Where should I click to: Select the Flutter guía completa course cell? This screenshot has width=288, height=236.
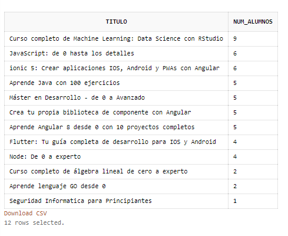point(116,142)
